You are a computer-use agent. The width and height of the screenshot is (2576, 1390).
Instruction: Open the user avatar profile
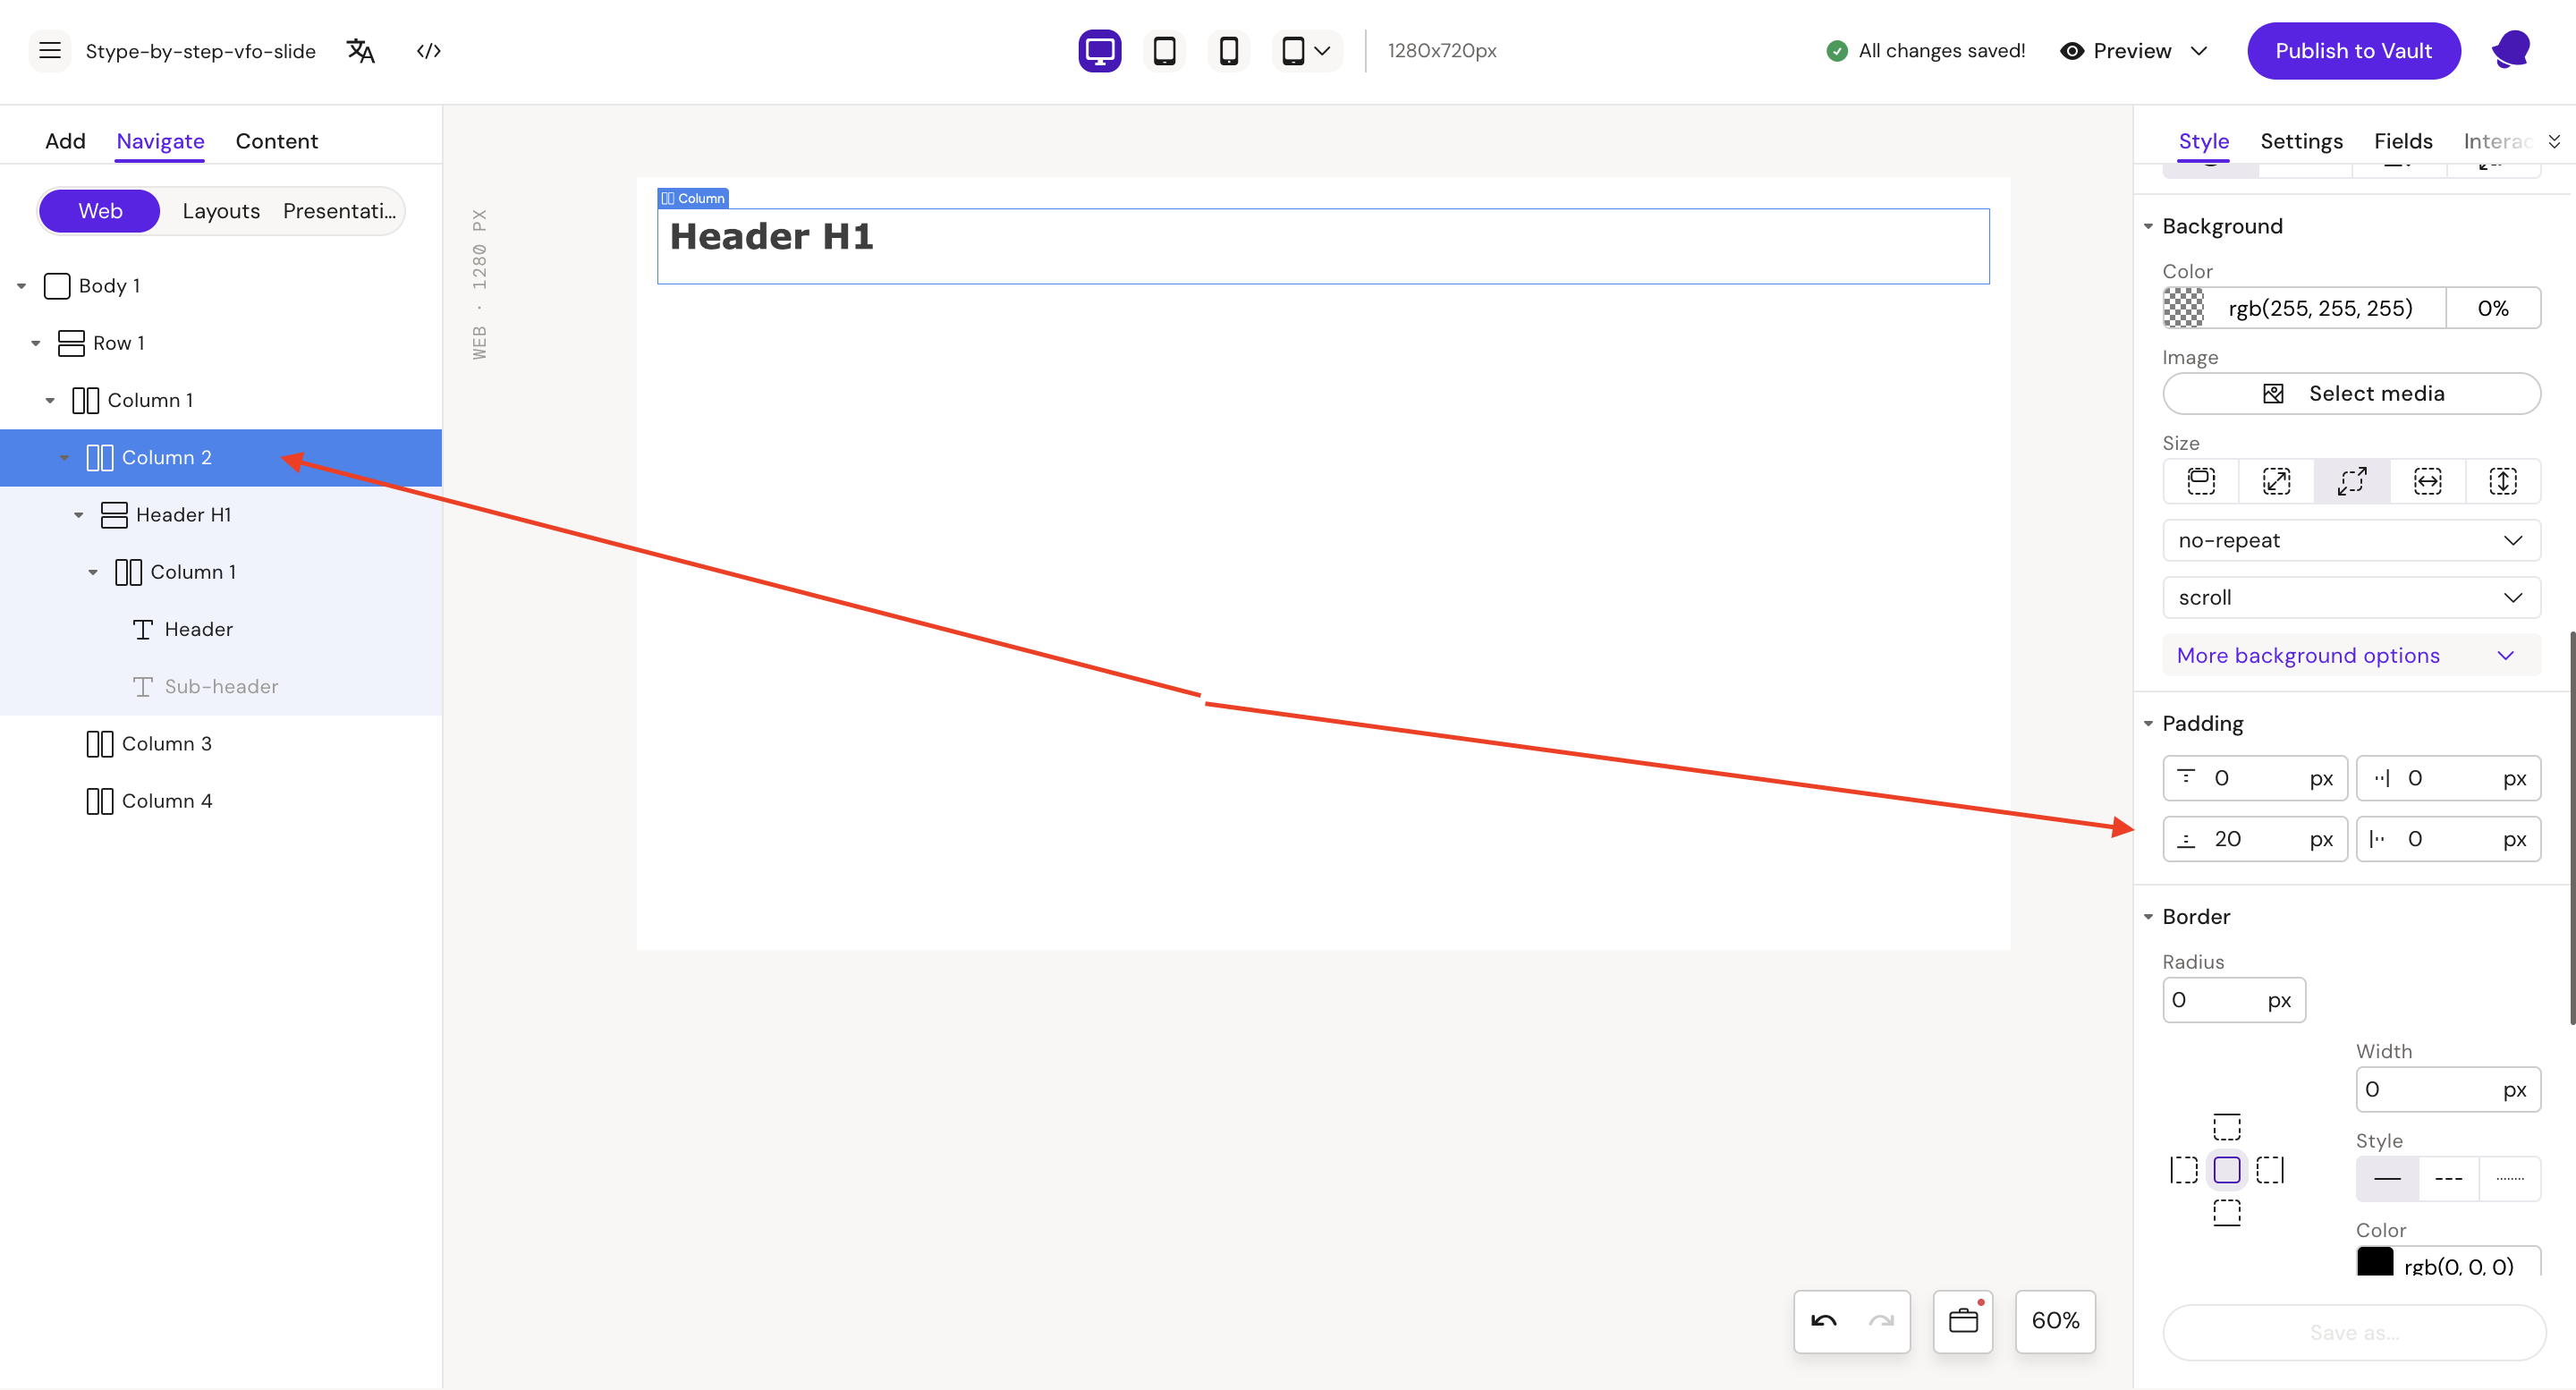click(2510, 50)
